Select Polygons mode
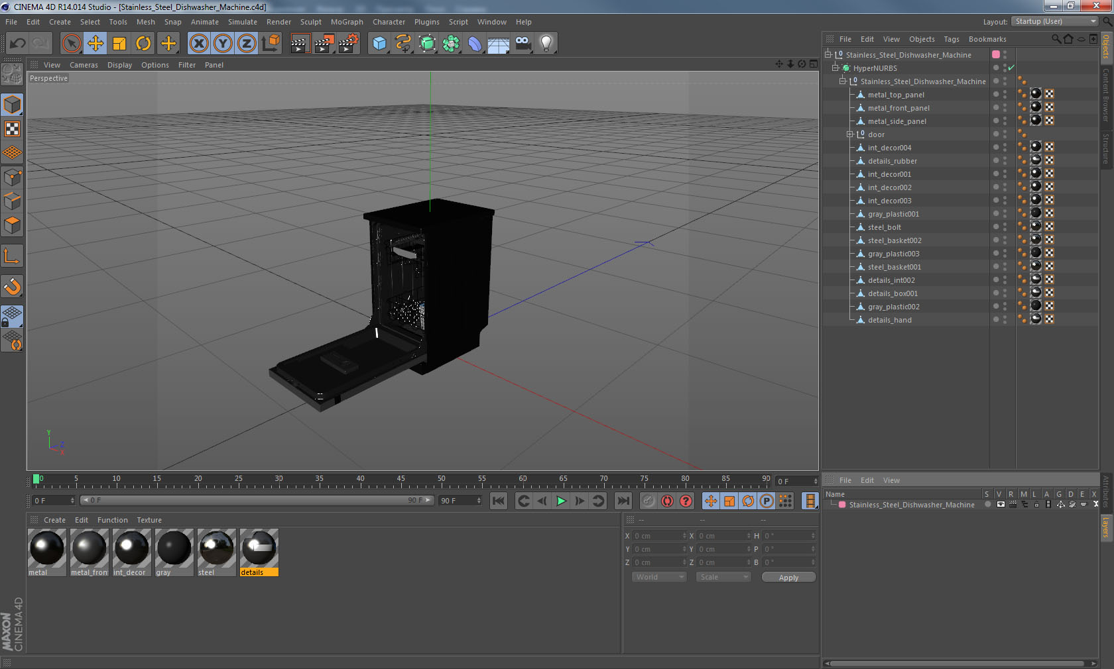This screenshot has height=669, width=1114. pyautogui.click(x=12, y=225)
